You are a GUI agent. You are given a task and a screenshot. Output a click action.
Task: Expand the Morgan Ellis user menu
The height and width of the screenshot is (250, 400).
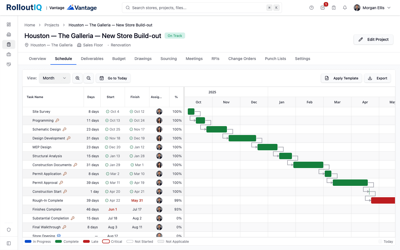tap(372, 8)
